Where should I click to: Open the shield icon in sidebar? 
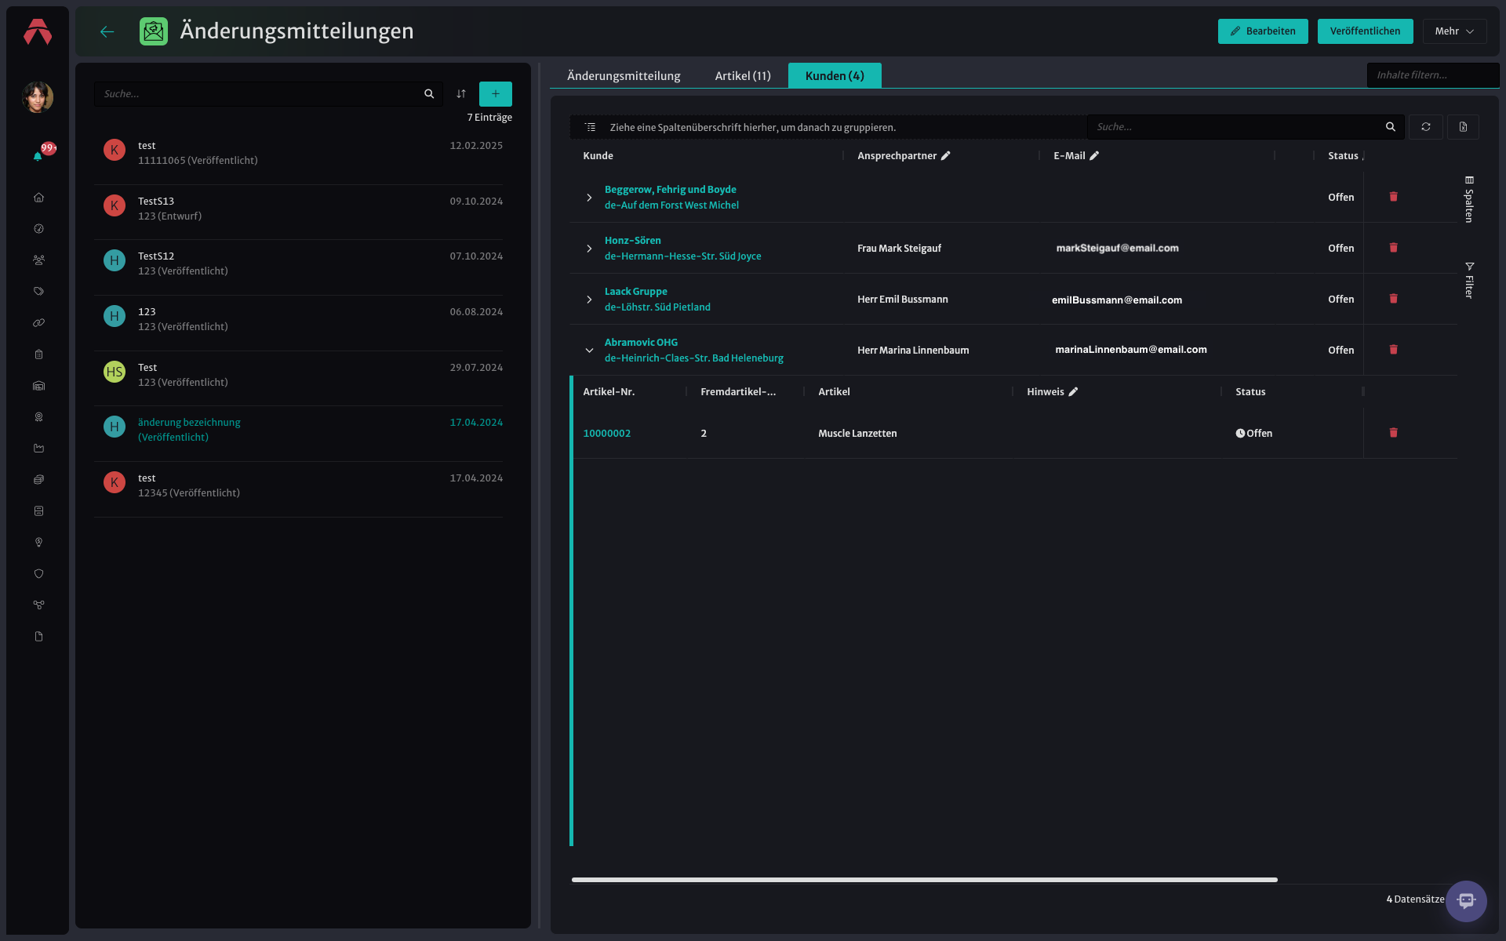tap(38, 574)
